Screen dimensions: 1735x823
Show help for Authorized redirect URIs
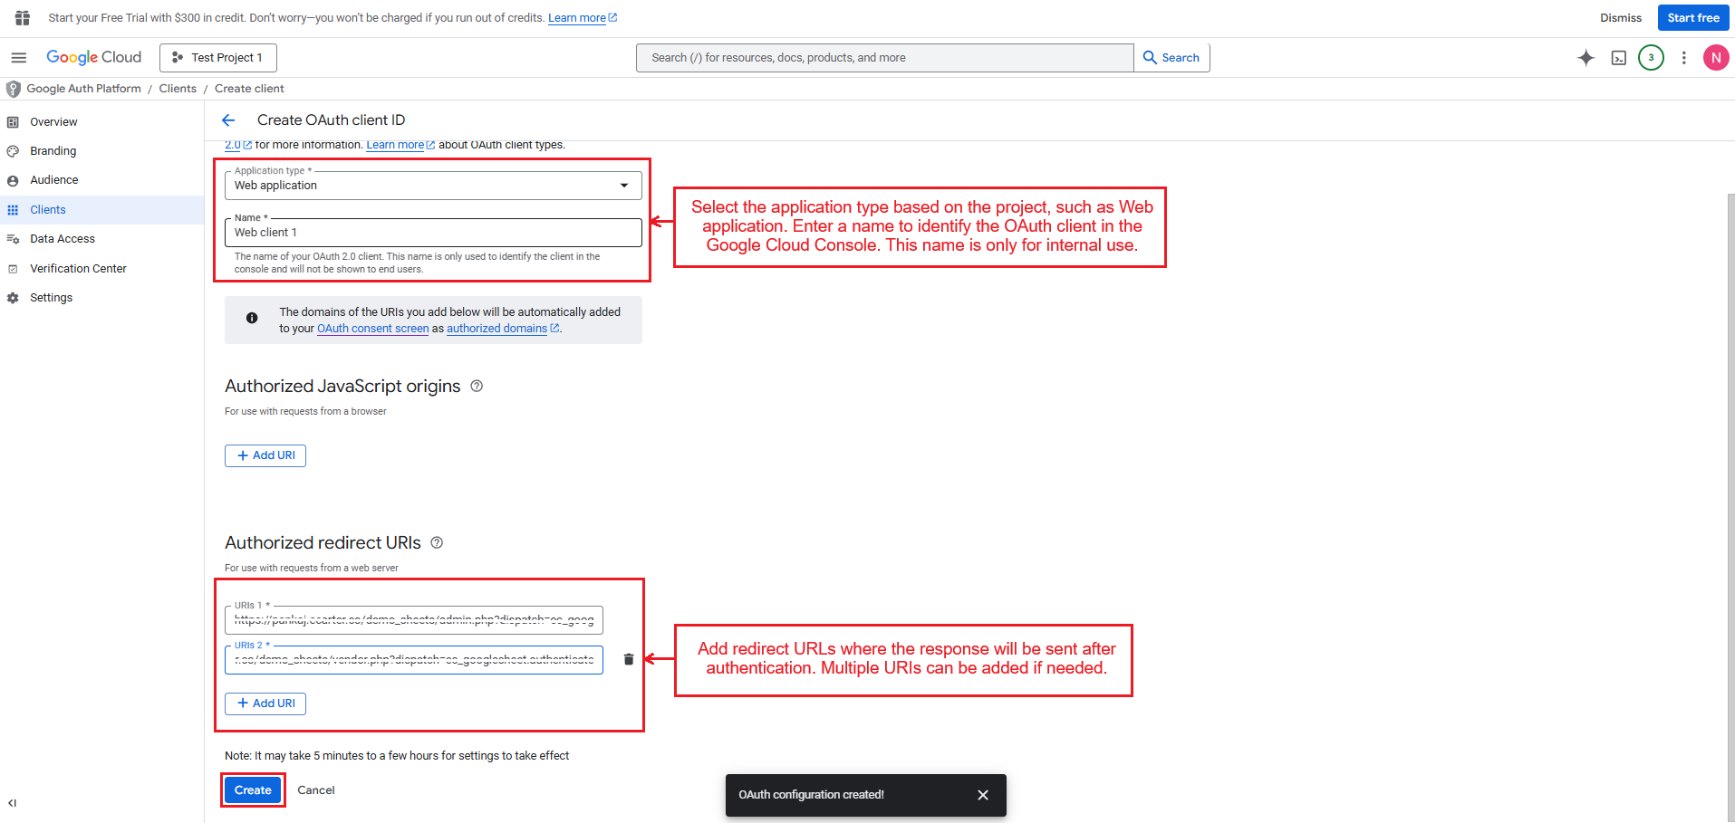pos(437,543)
